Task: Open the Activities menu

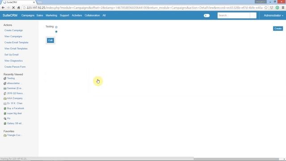Action: click(77, 16)
